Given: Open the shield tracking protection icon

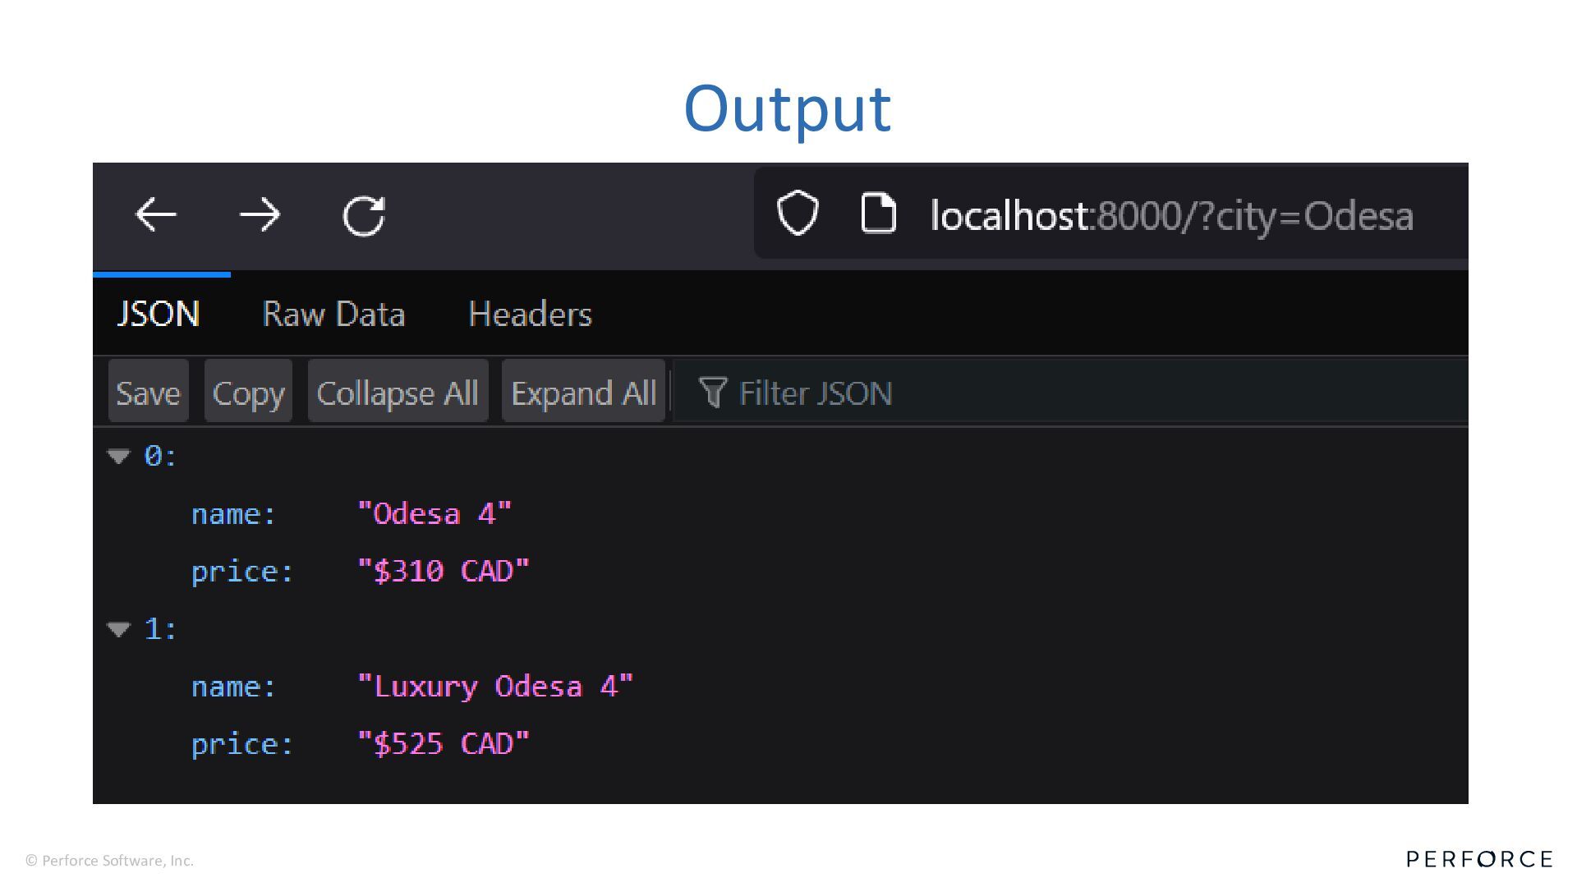Looking at the screenshot, I should click(798, 214).
